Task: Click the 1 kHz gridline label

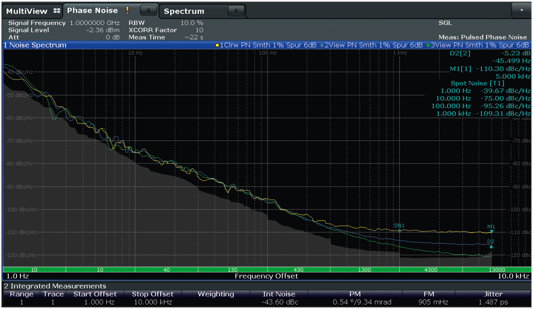Action: click(400, 53)
